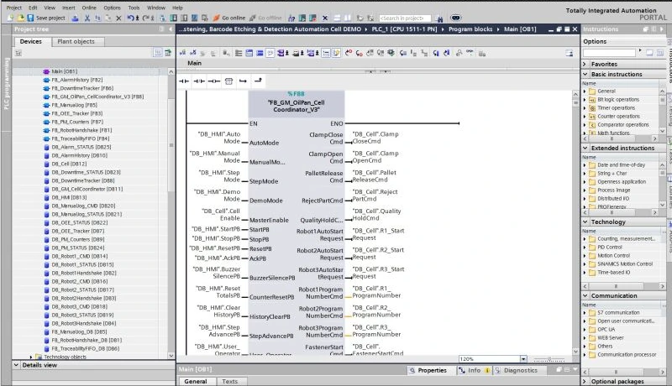Collapse the Basic instructions section
This screenshot has width=672, height=386.
pyautogui.click(x=585, y=74)
